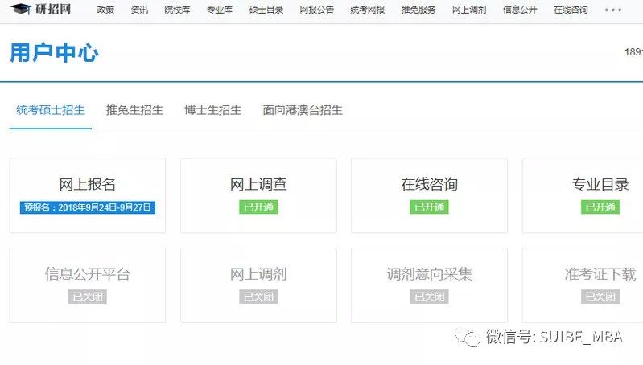Switch to the 推免生招生 tab
643x365 pixels.
[x=134, y=110]
